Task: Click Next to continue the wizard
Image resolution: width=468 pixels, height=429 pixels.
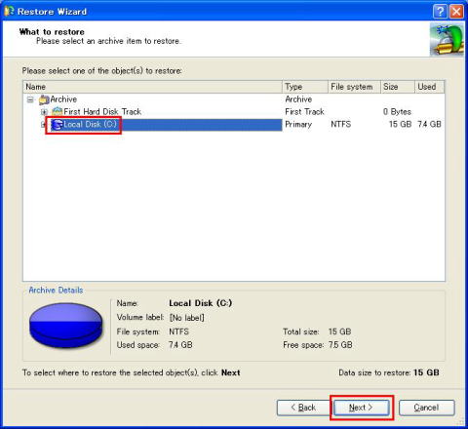Action: coord(362,408)
